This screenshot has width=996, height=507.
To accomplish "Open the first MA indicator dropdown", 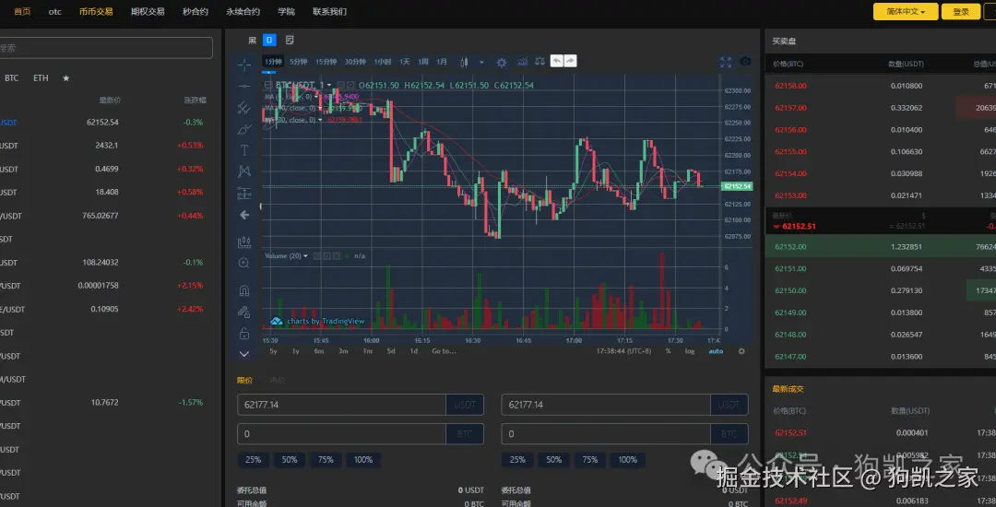I will tap(317, 97).
